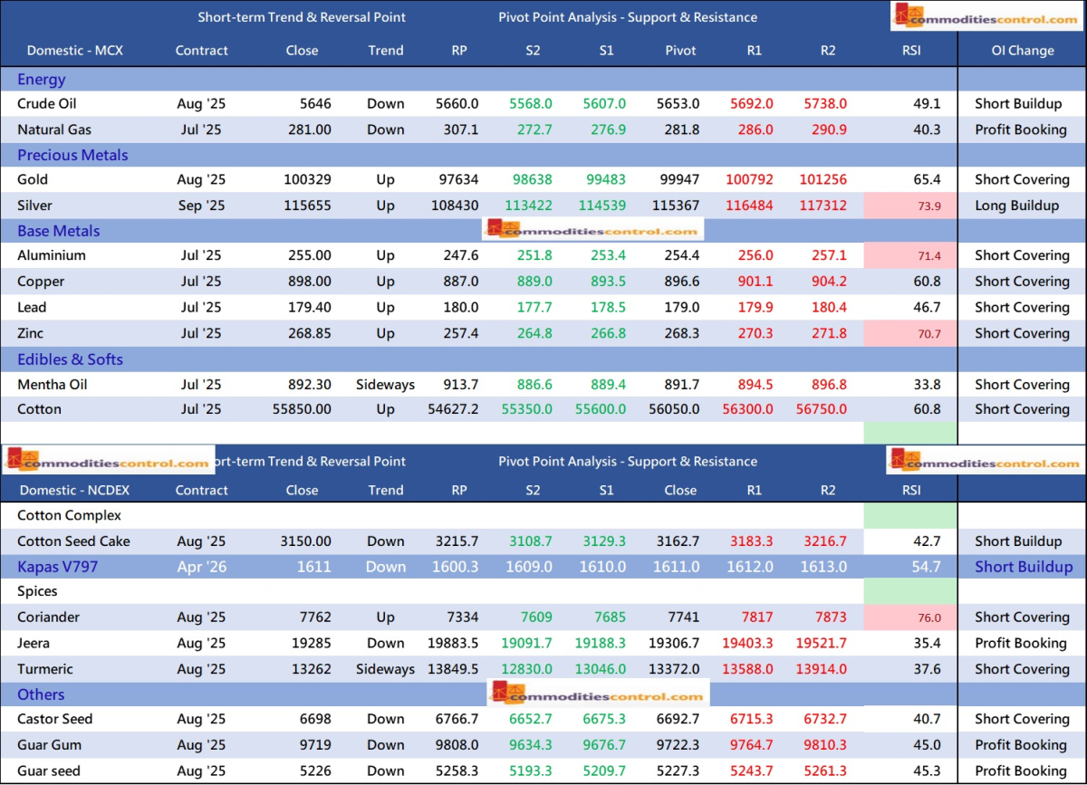This screenshot has width=1087, height=785.
Task: Click Natural Gas Profit Booking OI cell
Action: [x=1021, y=129]
